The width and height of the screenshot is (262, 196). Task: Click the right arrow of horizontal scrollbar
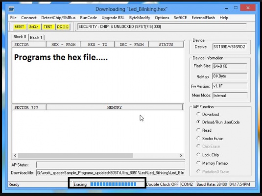tap(181, 155)
